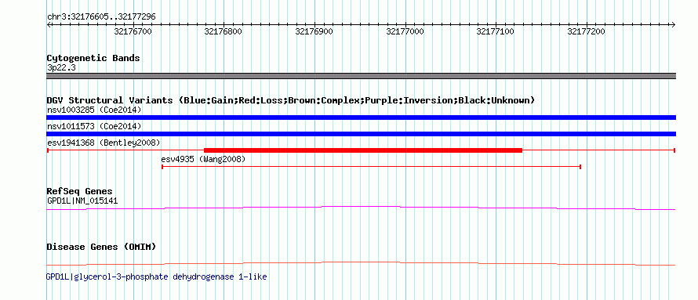698x300 pixels.
Task: Open GPD1L glycerol-3-phosphate dehydrogenase 1-like link
Action: [156, 277]
